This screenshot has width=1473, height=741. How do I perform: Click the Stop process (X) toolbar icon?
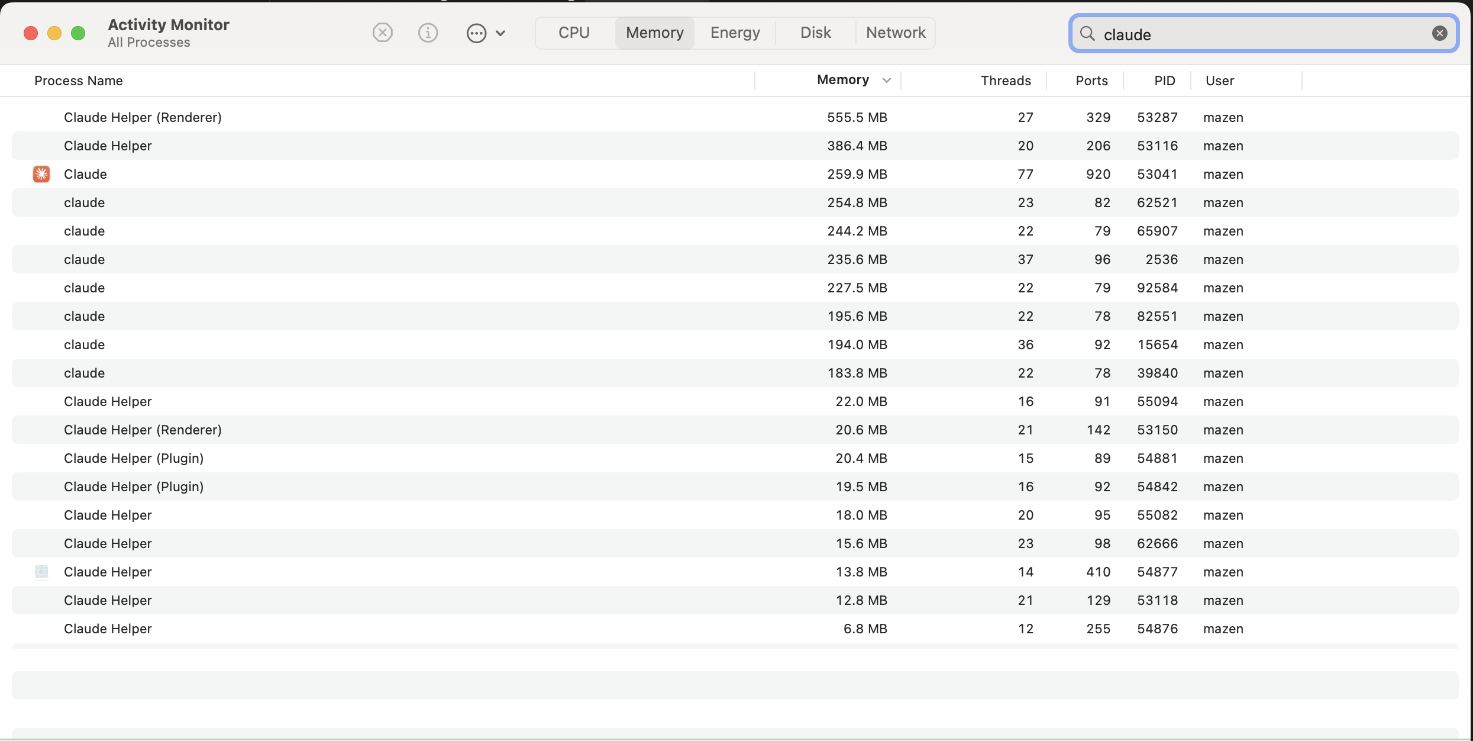click(383, 33)
